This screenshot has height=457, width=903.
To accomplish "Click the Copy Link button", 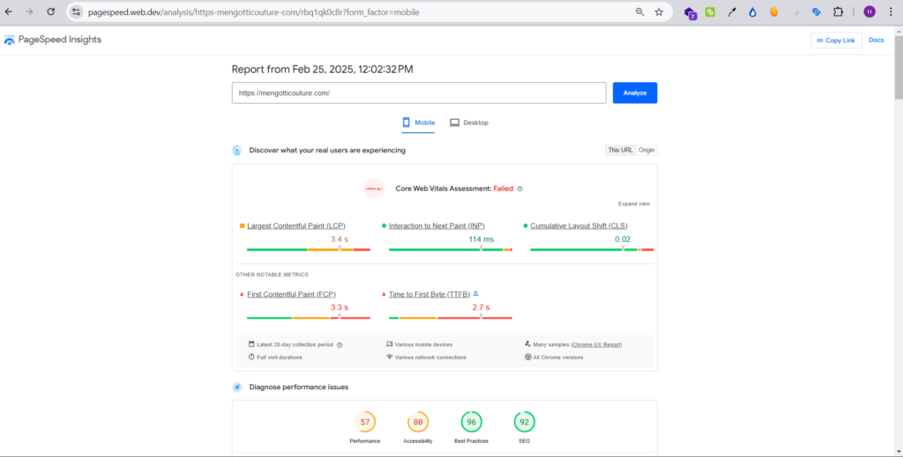I will pyautogui.click(x=836, y=41).
